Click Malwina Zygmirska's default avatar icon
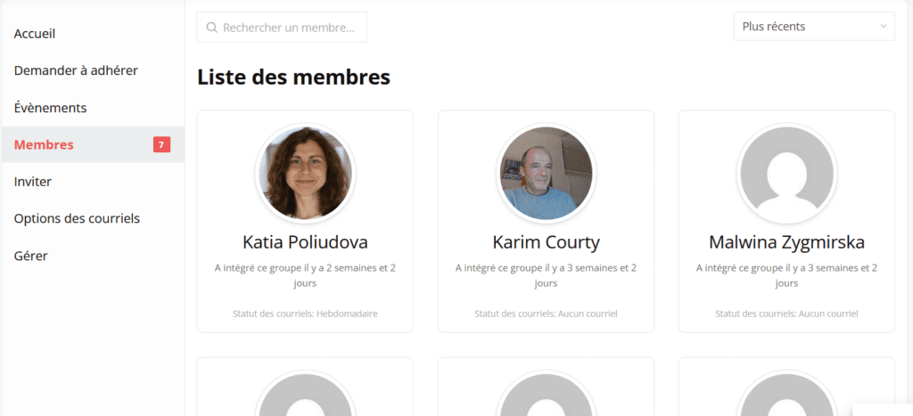This screenshot has height=416, width=913. [786, 174]
